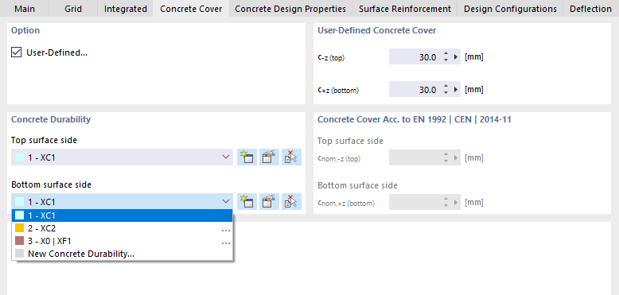The height and width of the screenshot is (295, 619).
Task: Open arrow menu beside c+z (bottom) value
Action: (x=456, y=90)
